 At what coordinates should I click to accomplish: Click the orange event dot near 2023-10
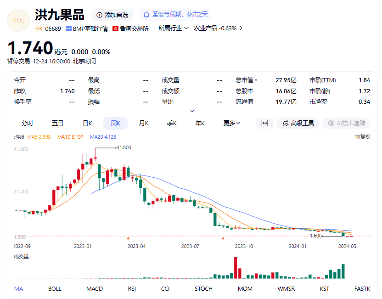[223, 238]
